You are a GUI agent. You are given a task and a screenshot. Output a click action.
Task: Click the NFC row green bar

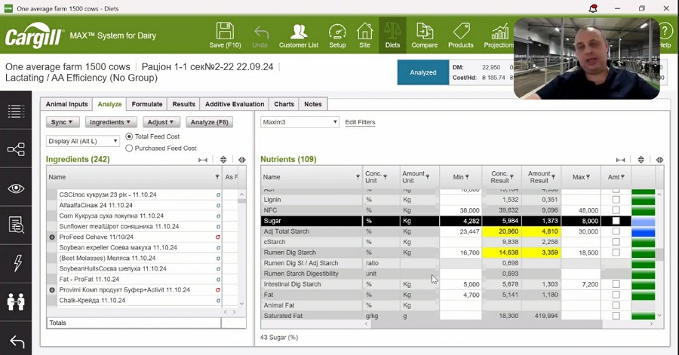point(644,210)
